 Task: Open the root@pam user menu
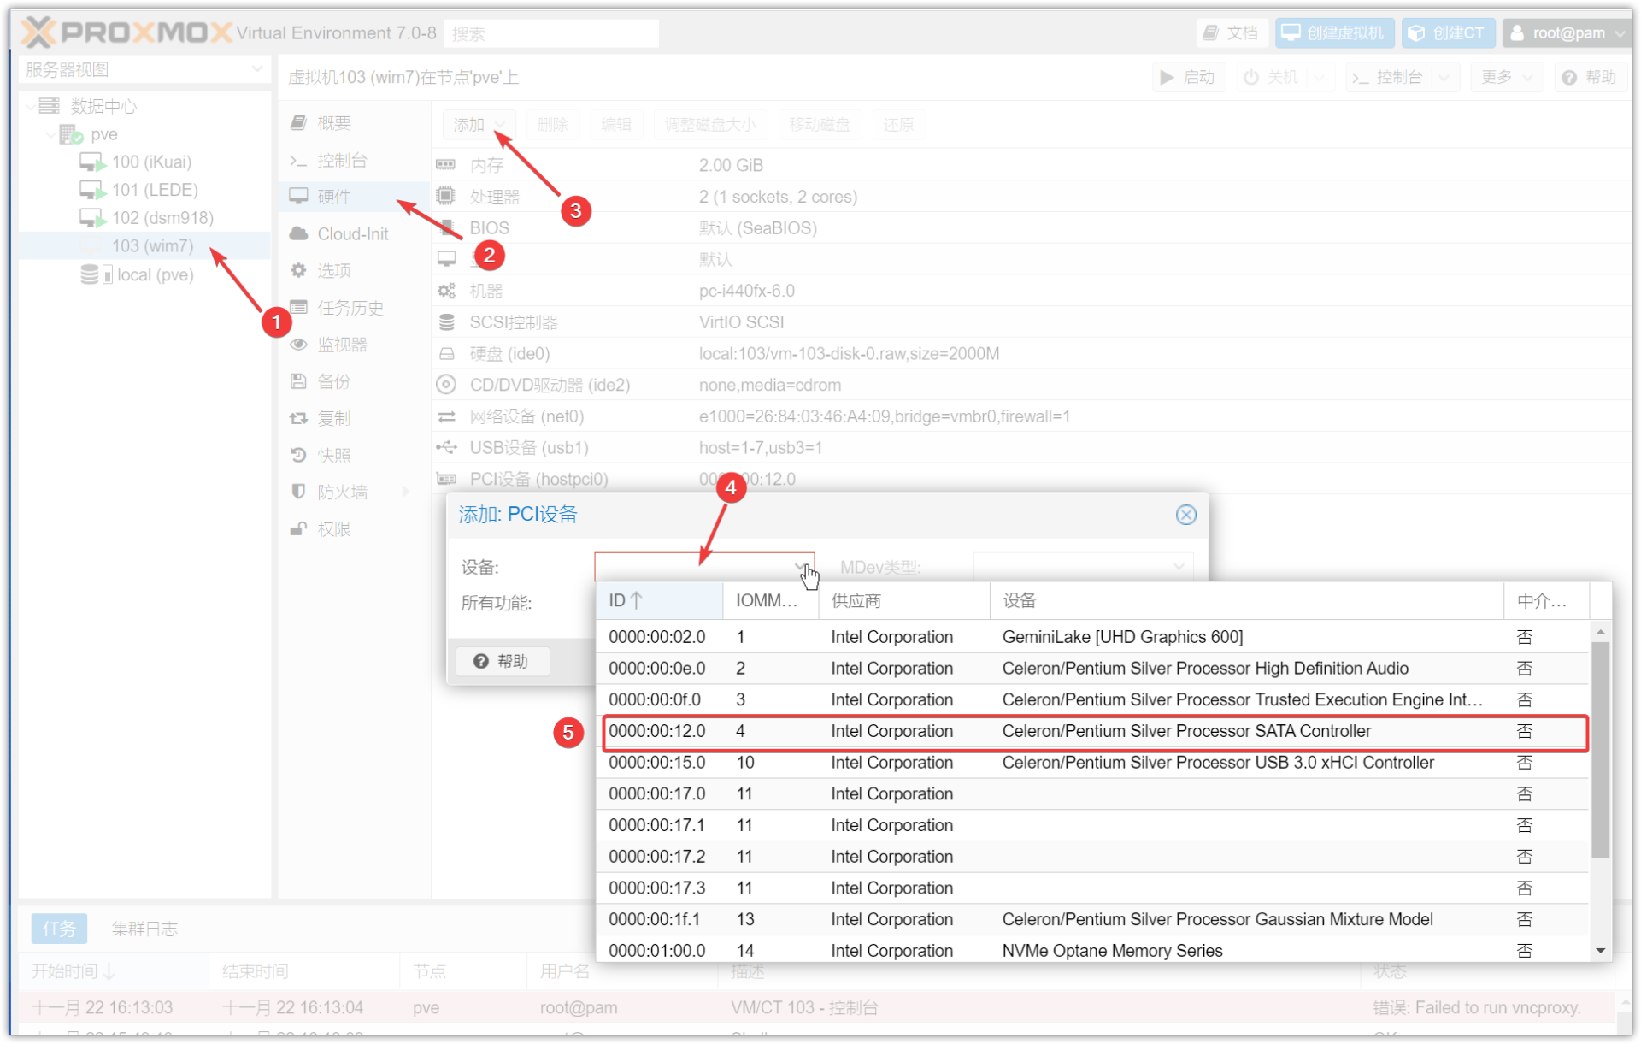coord(1567,33)
